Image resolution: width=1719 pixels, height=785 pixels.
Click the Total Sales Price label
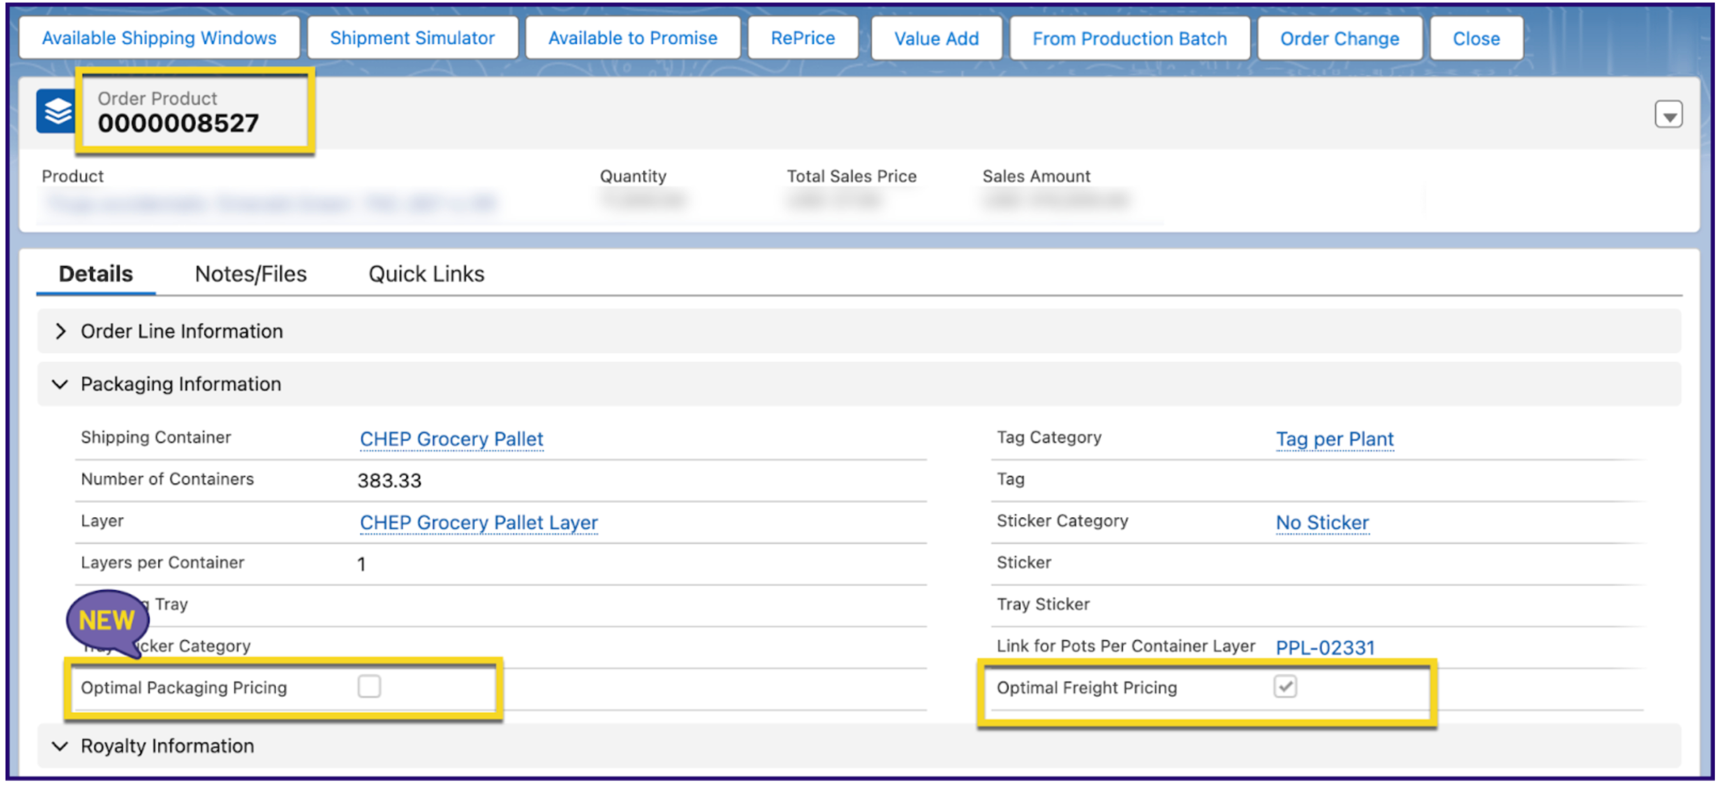click(x=852, y=176)
